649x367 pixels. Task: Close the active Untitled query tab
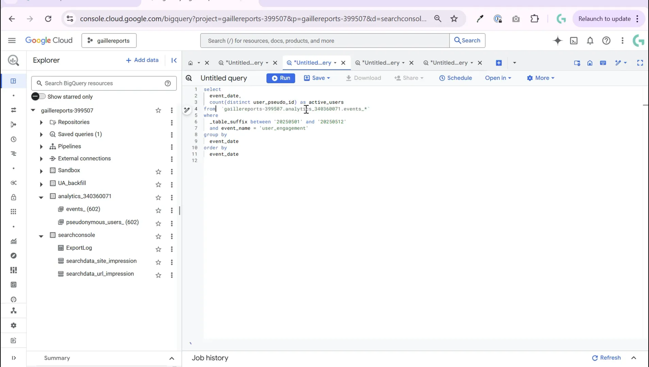point(343,63)
